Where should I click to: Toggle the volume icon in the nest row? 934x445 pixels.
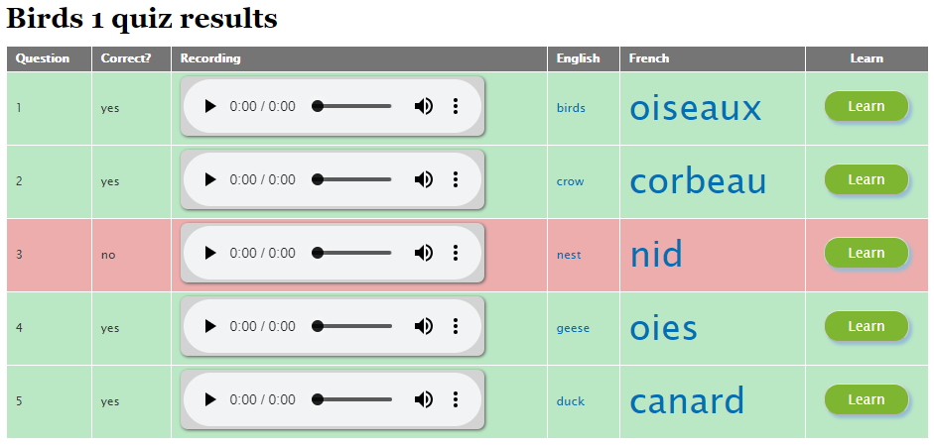point(424,253)
